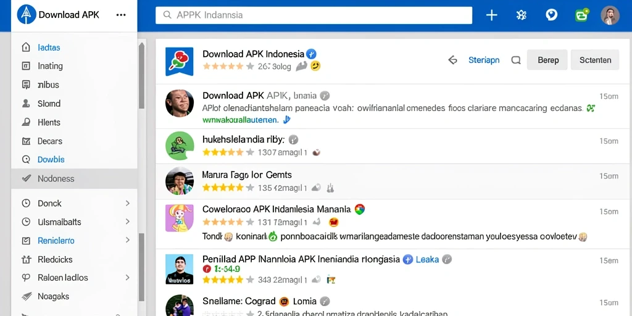This screenshot has height=316, width=632.
Task: Open the Download APK APIK, bnania post avatar
Action: [180, 104]
